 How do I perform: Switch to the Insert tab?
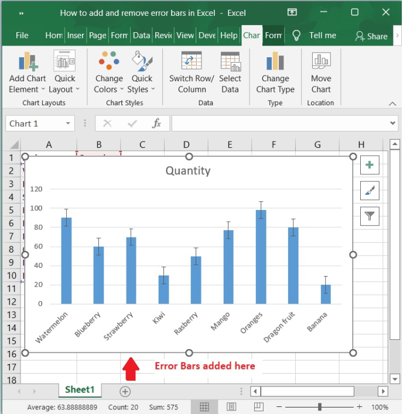(x=76, y=36)
